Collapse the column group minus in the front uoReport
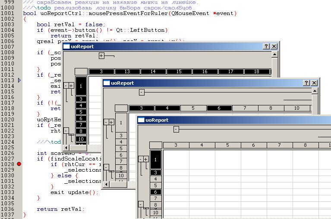331x219 pixels. pos(176,129)
